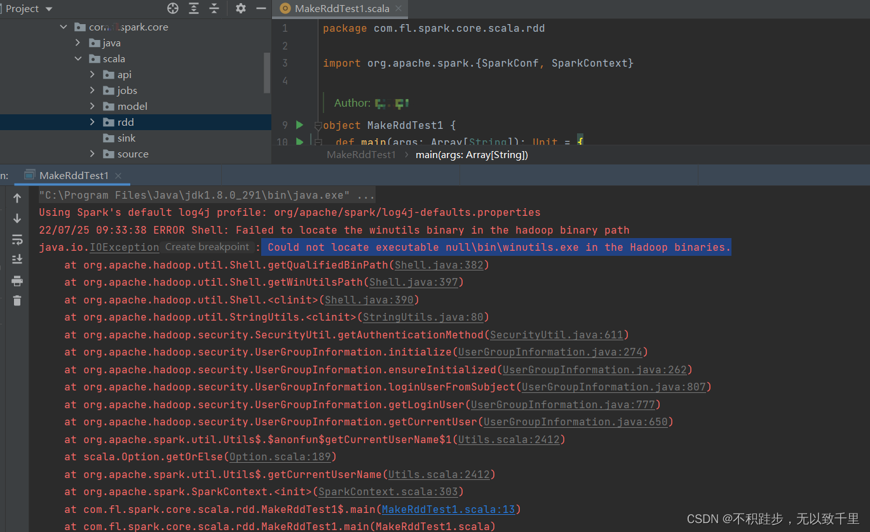870x532 pixels.
Task: Expand the java folder
Action: (x=78, y=43)
